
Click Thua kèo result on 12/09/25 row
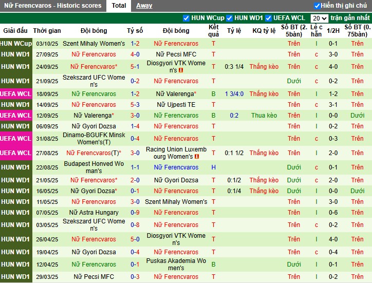coord(264,116)
